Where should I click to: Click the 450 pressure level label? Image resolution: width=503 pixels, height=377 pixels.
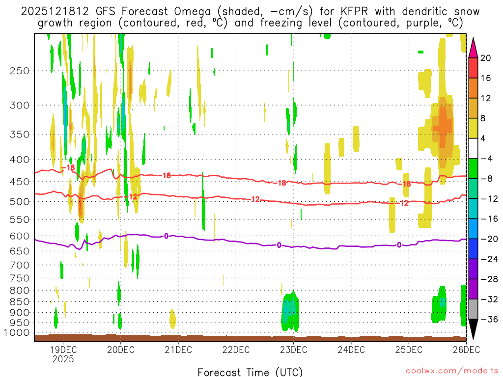click(x=20, y=182)
